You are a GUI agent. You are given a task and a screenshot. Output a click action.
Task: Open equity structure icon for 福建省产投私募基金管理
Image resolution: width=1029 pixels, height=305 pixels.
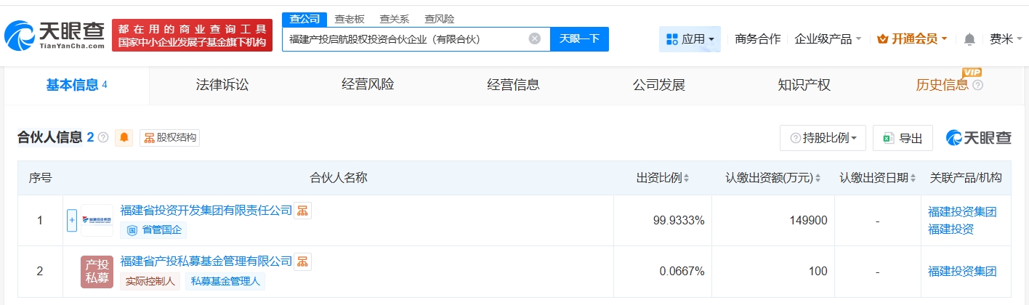pyautogui.click(x=302, y=261)
